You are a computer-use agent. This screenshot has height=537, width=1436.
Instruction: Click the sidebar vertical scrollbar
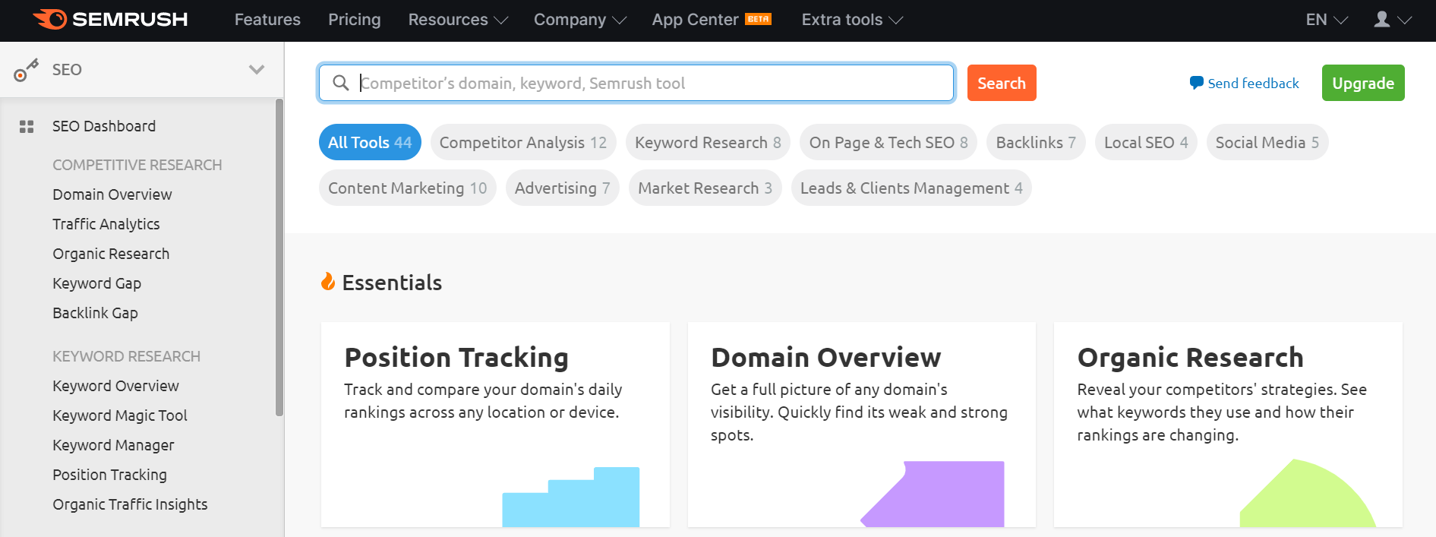click(279, 257)
